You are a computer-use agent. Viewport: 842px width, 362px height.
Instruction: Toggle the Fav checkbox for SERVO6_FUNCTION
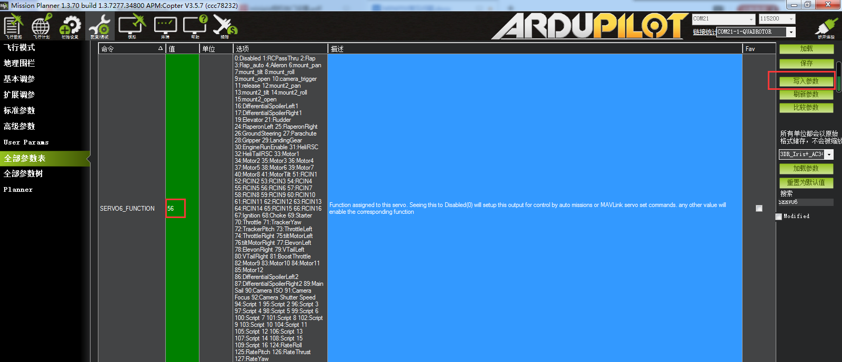[759, 209]
